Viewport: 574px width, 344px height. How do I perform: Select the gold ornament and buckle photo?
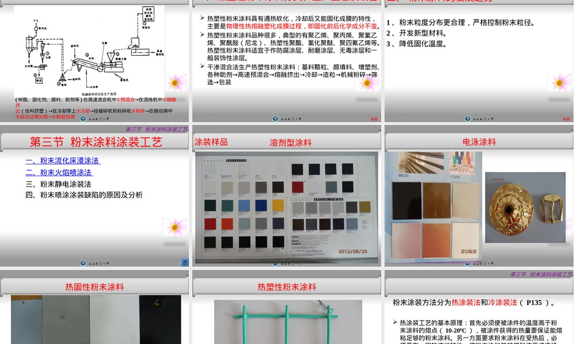coord(525,208)
